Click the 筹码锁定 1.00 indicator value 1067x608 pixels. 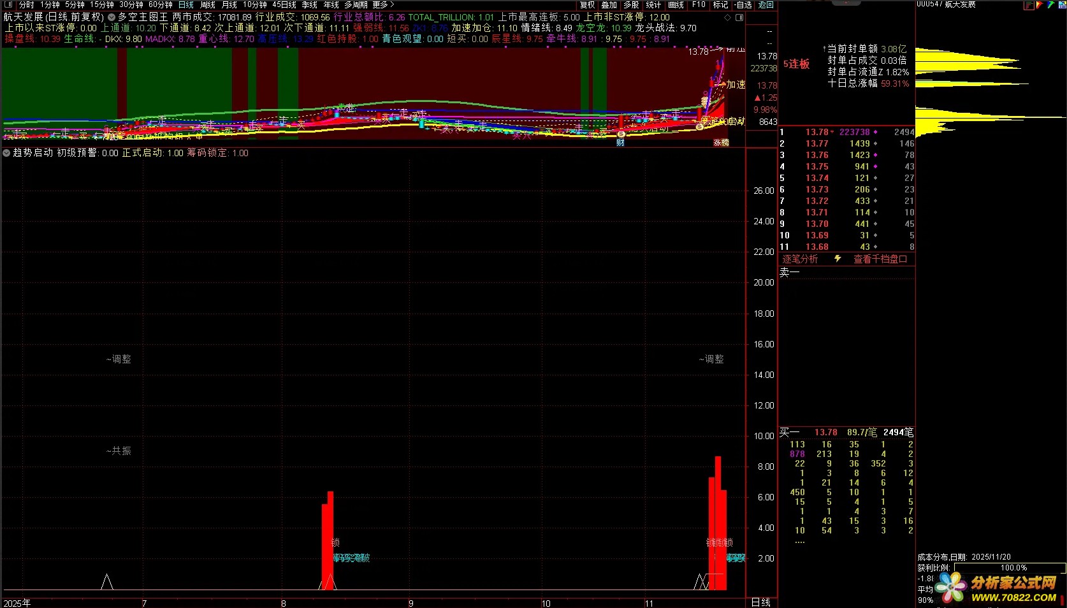tap(217, 153)
